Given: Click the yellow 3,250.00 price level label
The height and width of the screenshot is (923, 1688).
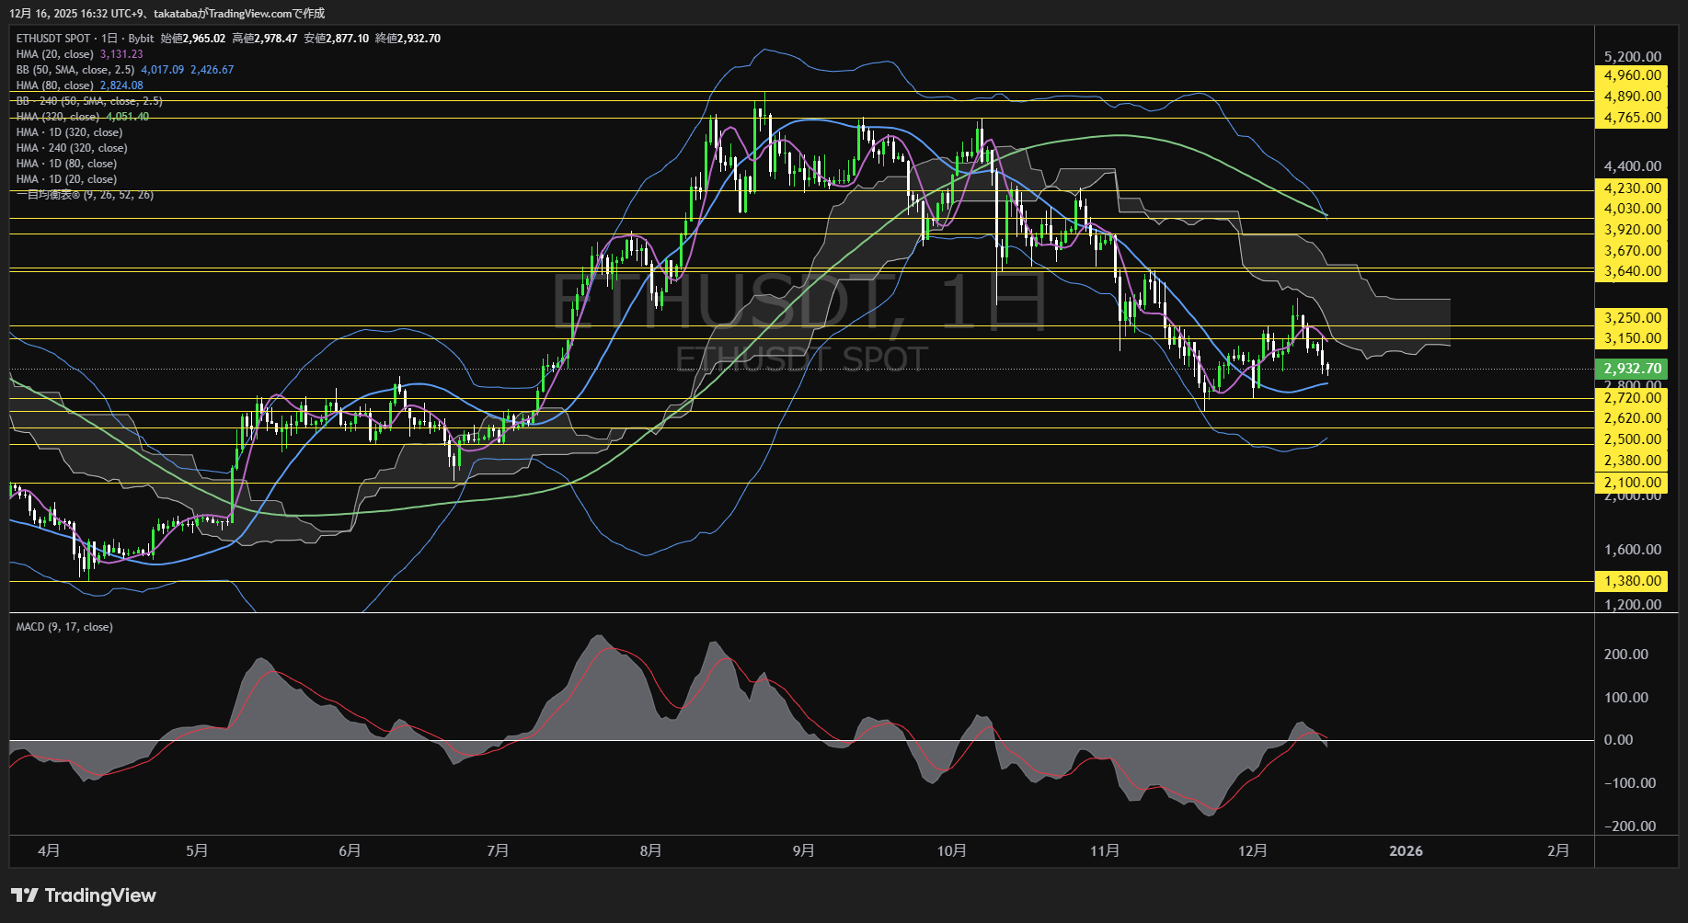Looking at the screenshot, I should (1630, 318).
